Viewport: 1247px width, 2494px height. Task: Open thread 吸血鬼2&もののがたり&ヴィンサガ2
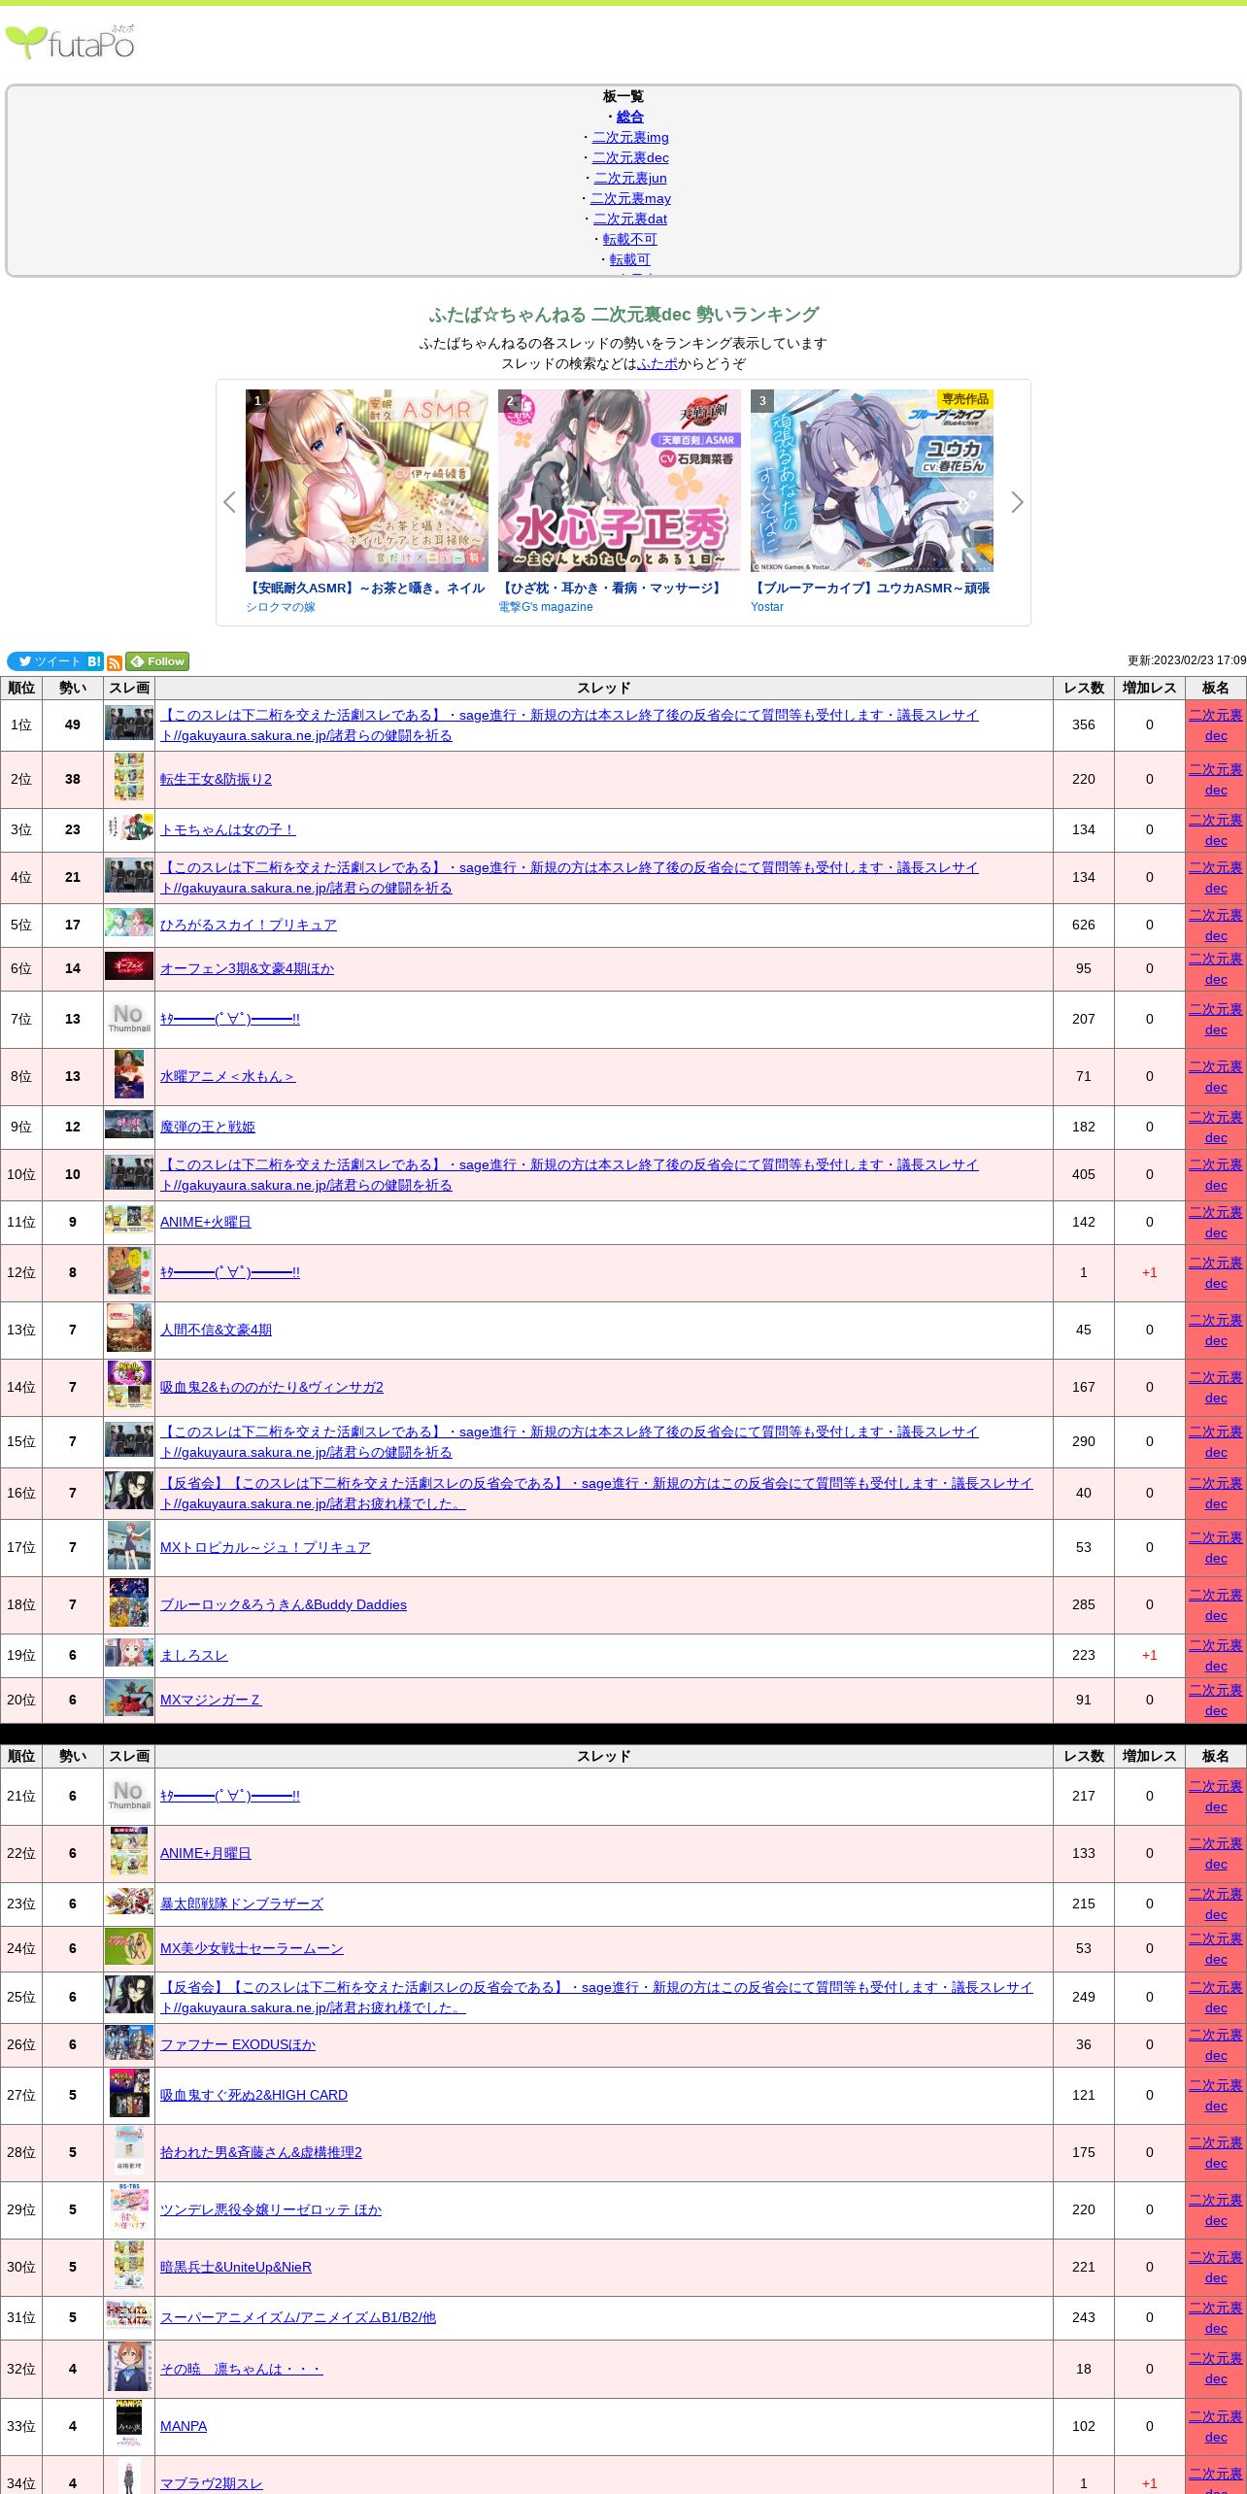click(272, 1387)
